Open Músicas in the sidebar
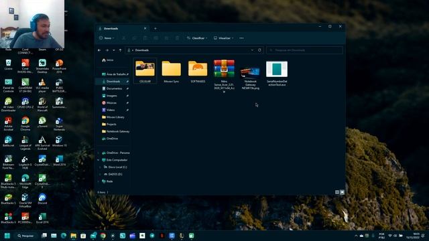Viewport: 429px width, 241px height. pyautogui.click(x=111, y=102)
